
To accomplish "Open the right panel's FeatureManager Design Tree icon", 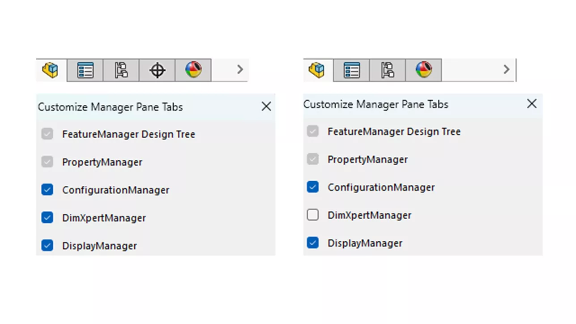I will (x=317, y=70).
